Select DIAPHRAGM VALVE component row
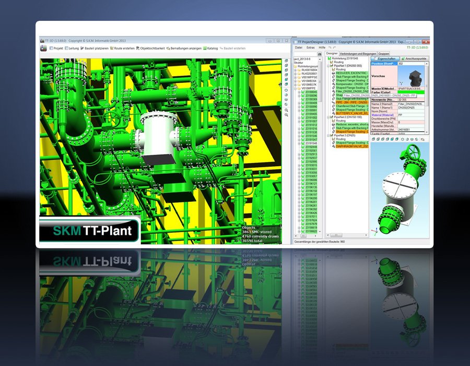This screenshot has height=366, width=470. (352, 146)
